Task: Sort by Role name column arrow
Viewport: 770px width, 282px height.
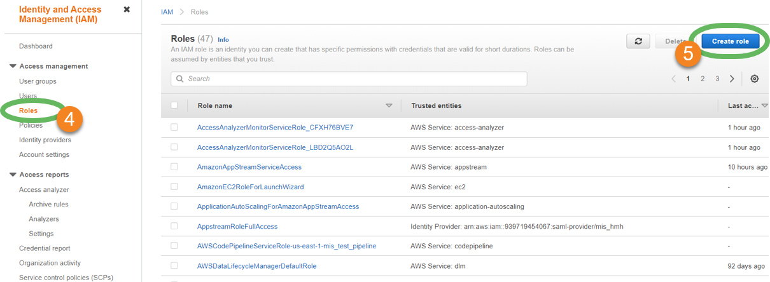Action: click(389, 106)
